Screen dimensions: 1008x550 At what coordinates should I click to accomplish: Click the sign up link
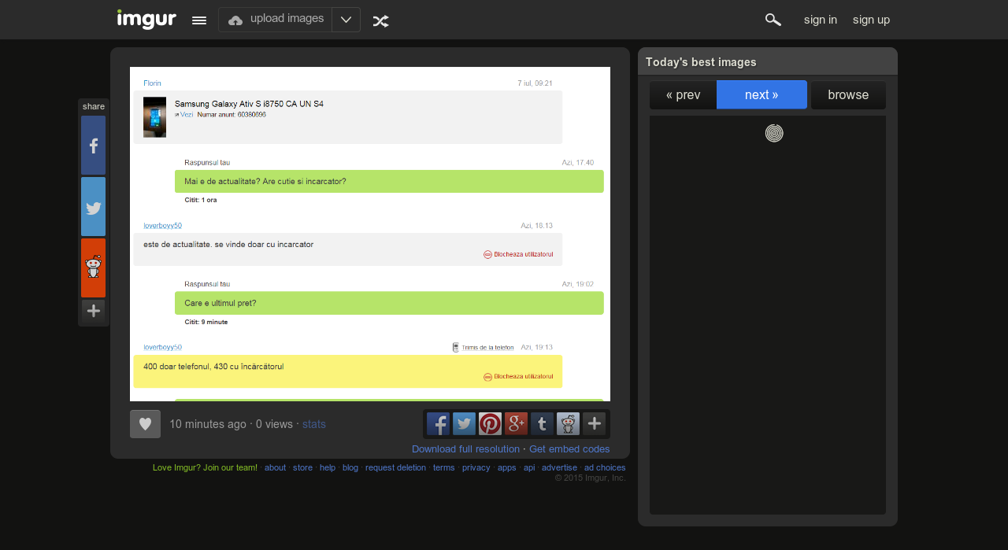point(871,20)
